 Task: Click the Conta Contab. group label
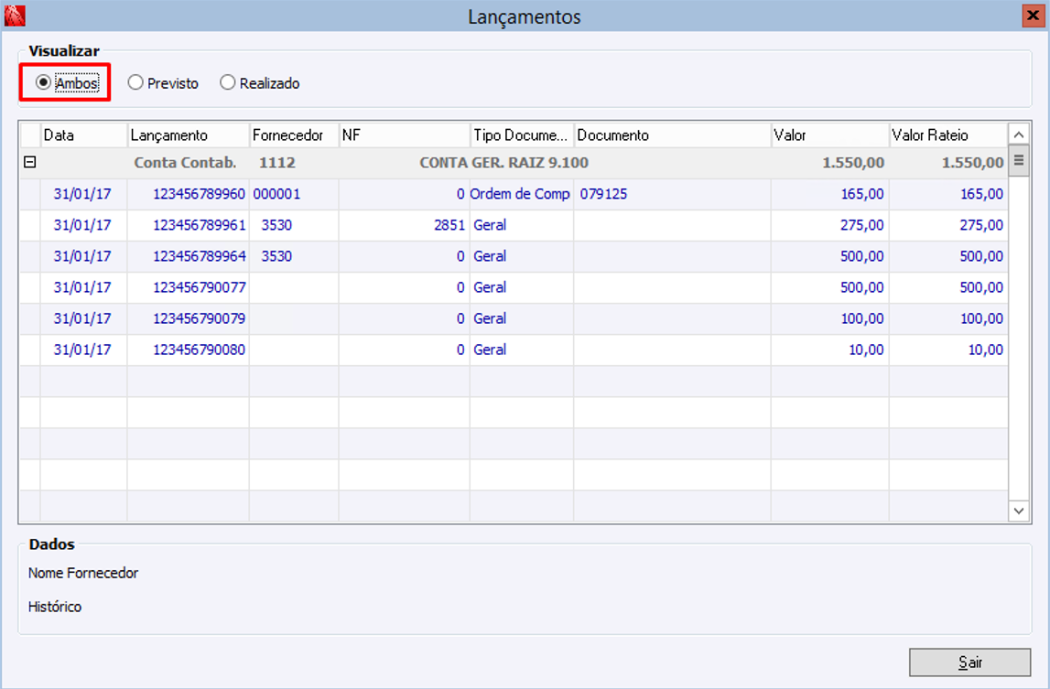[x=185, y=163]
